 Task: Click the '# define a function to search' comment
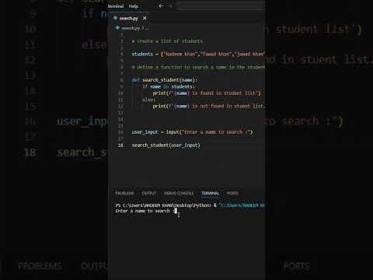click(198, 67)
